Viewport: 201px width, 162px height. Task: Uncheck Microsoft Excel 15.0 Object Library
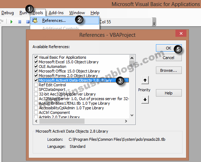(x=36, y=62)
